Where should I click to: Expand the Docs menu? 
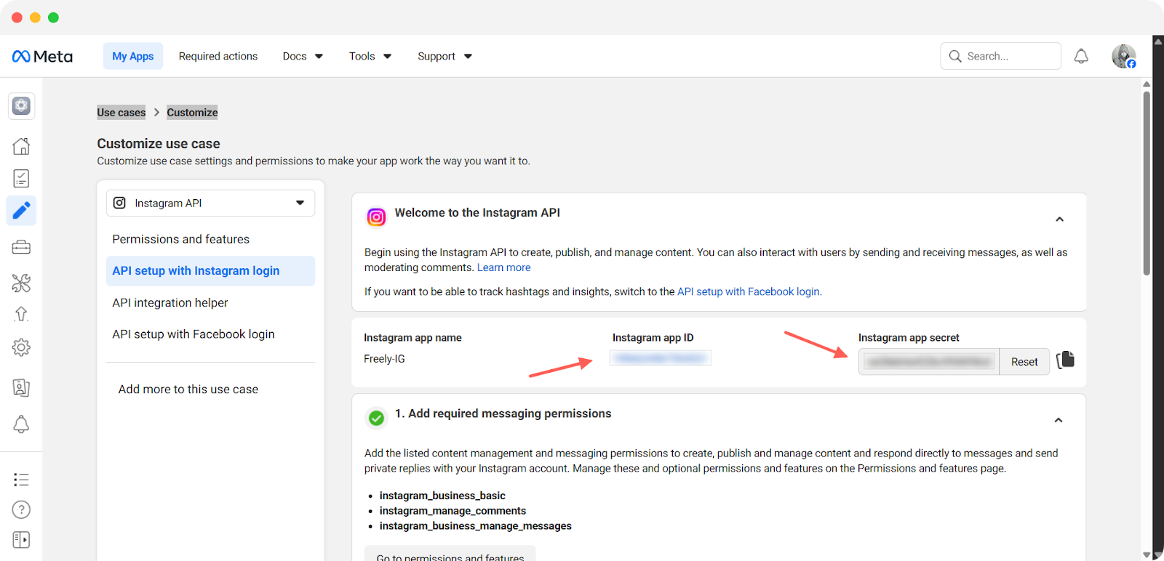(303, 56)
